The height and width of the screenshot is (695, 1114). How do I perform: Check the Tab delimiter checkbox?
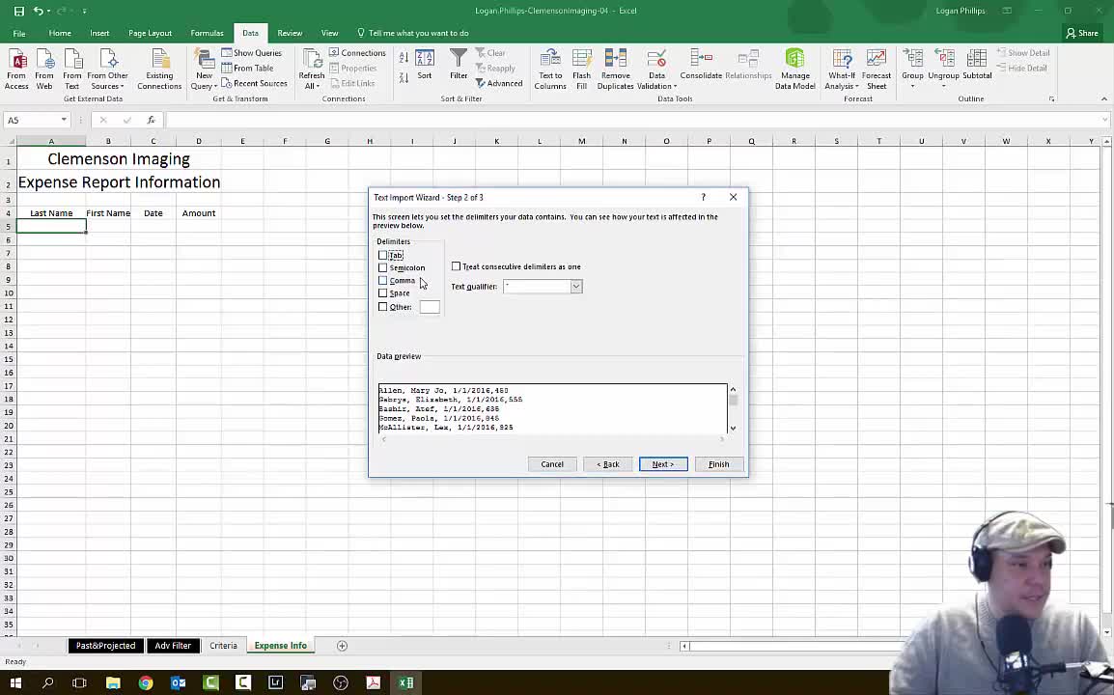tap(383, 255)
